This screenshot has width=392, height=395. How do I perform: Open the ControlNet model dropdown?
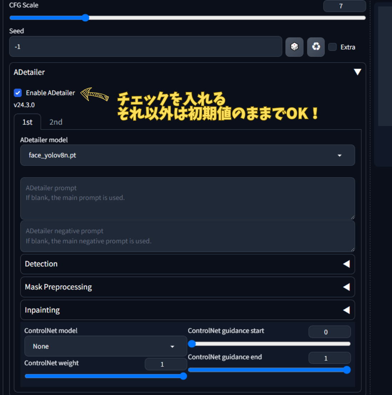(105, 346)
